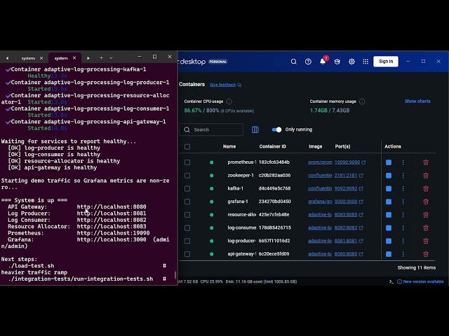Open more actions for resource-allocator row
This screenshot has width=449, height=336.
(403, 215)
